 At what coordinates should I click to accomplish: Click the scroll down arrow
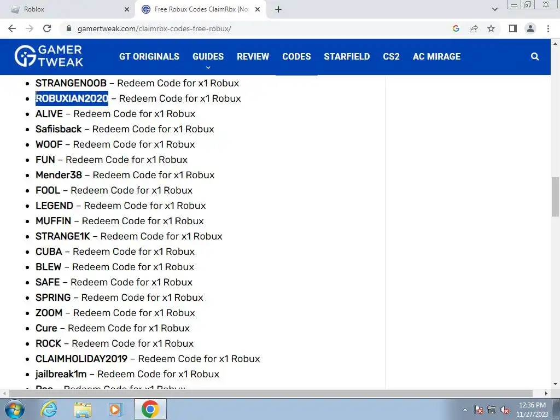coord(555,384)
